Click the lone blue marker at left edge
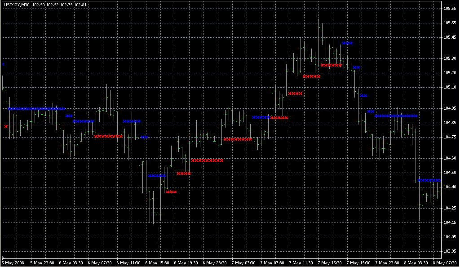460x267 pixels. (3, 64)
